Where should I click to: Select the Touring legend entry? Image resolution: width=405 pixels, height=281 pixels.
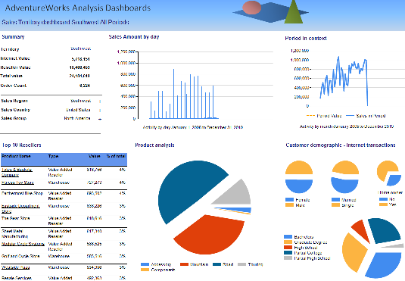(x=250, y=264)
